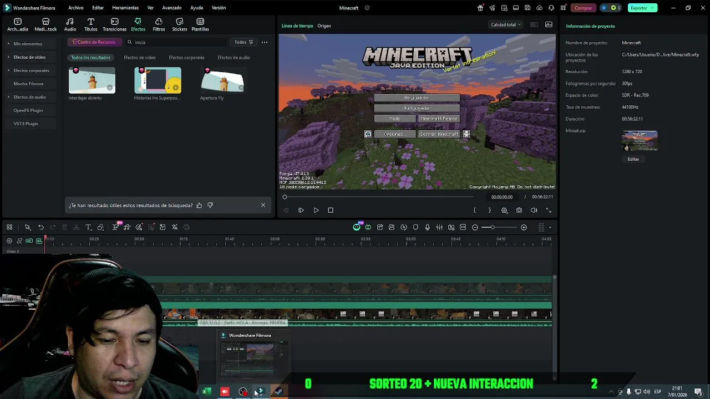Click the stop button under preview

[x=331, y=211]
